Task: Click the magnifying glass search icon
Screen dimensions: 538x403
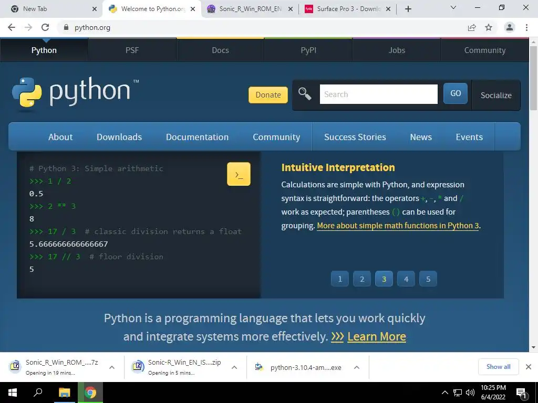Action: click(305, 94)
